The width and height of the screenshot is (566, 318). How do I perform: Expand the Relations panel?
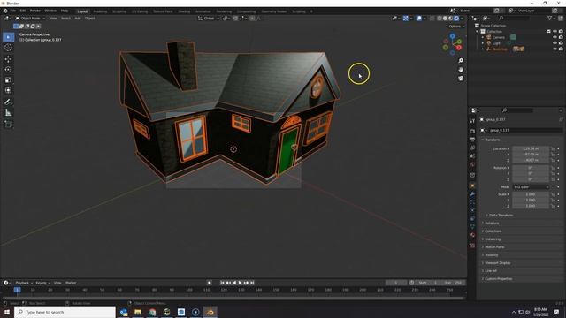pos(492,223)
